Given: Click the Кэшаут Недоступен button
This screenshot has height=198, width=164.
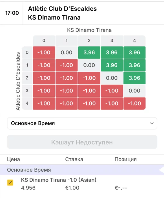Looking at the screenshot, I should (x=82, y=142).
